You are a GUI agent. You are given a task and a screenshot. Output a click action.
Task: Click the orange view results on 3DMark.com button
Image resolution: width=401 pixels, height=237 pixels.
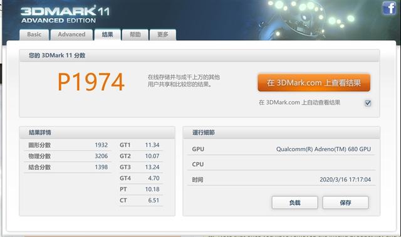(314, 83)
